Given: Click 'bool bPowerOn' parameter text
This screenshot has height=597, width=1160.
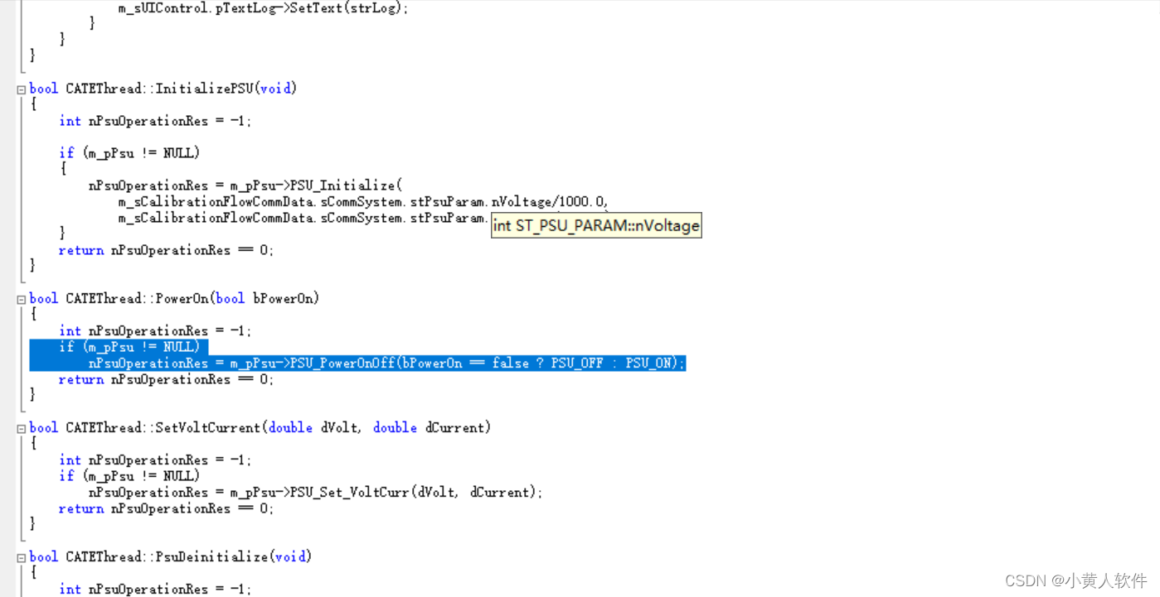Looking at the screenshot, I should coord(264,299).
